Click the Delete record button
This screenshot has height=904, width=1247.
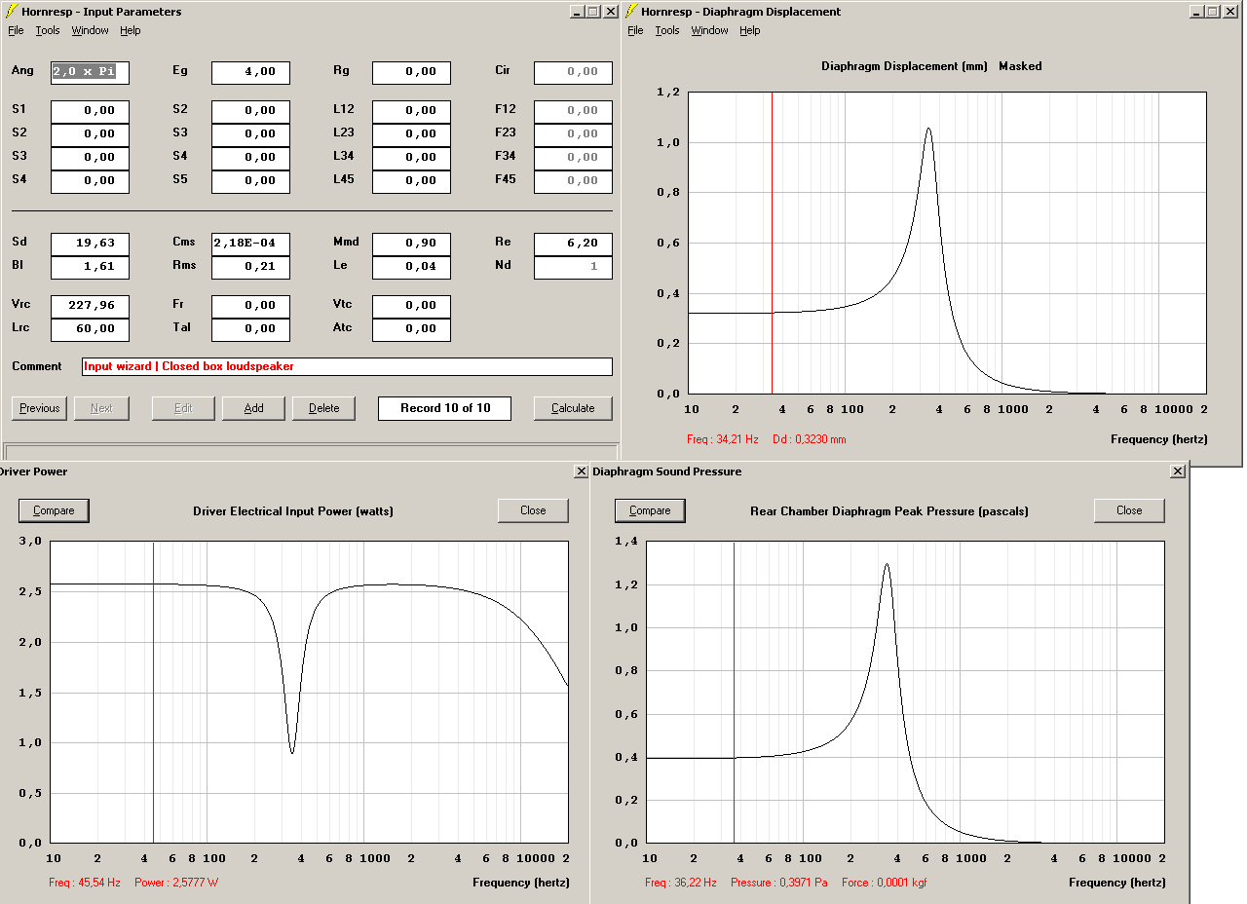click(323, 408)
